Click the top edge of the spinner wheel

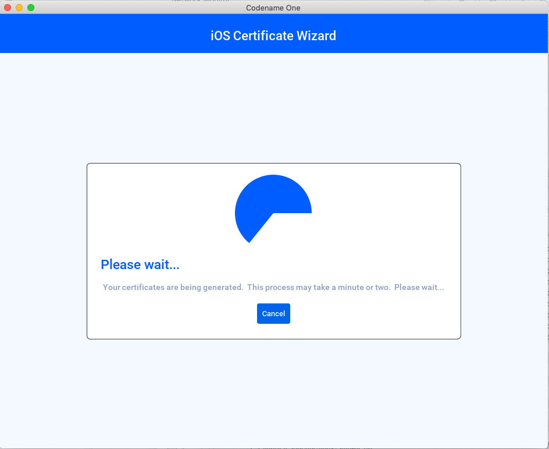[x=273, y=175]
